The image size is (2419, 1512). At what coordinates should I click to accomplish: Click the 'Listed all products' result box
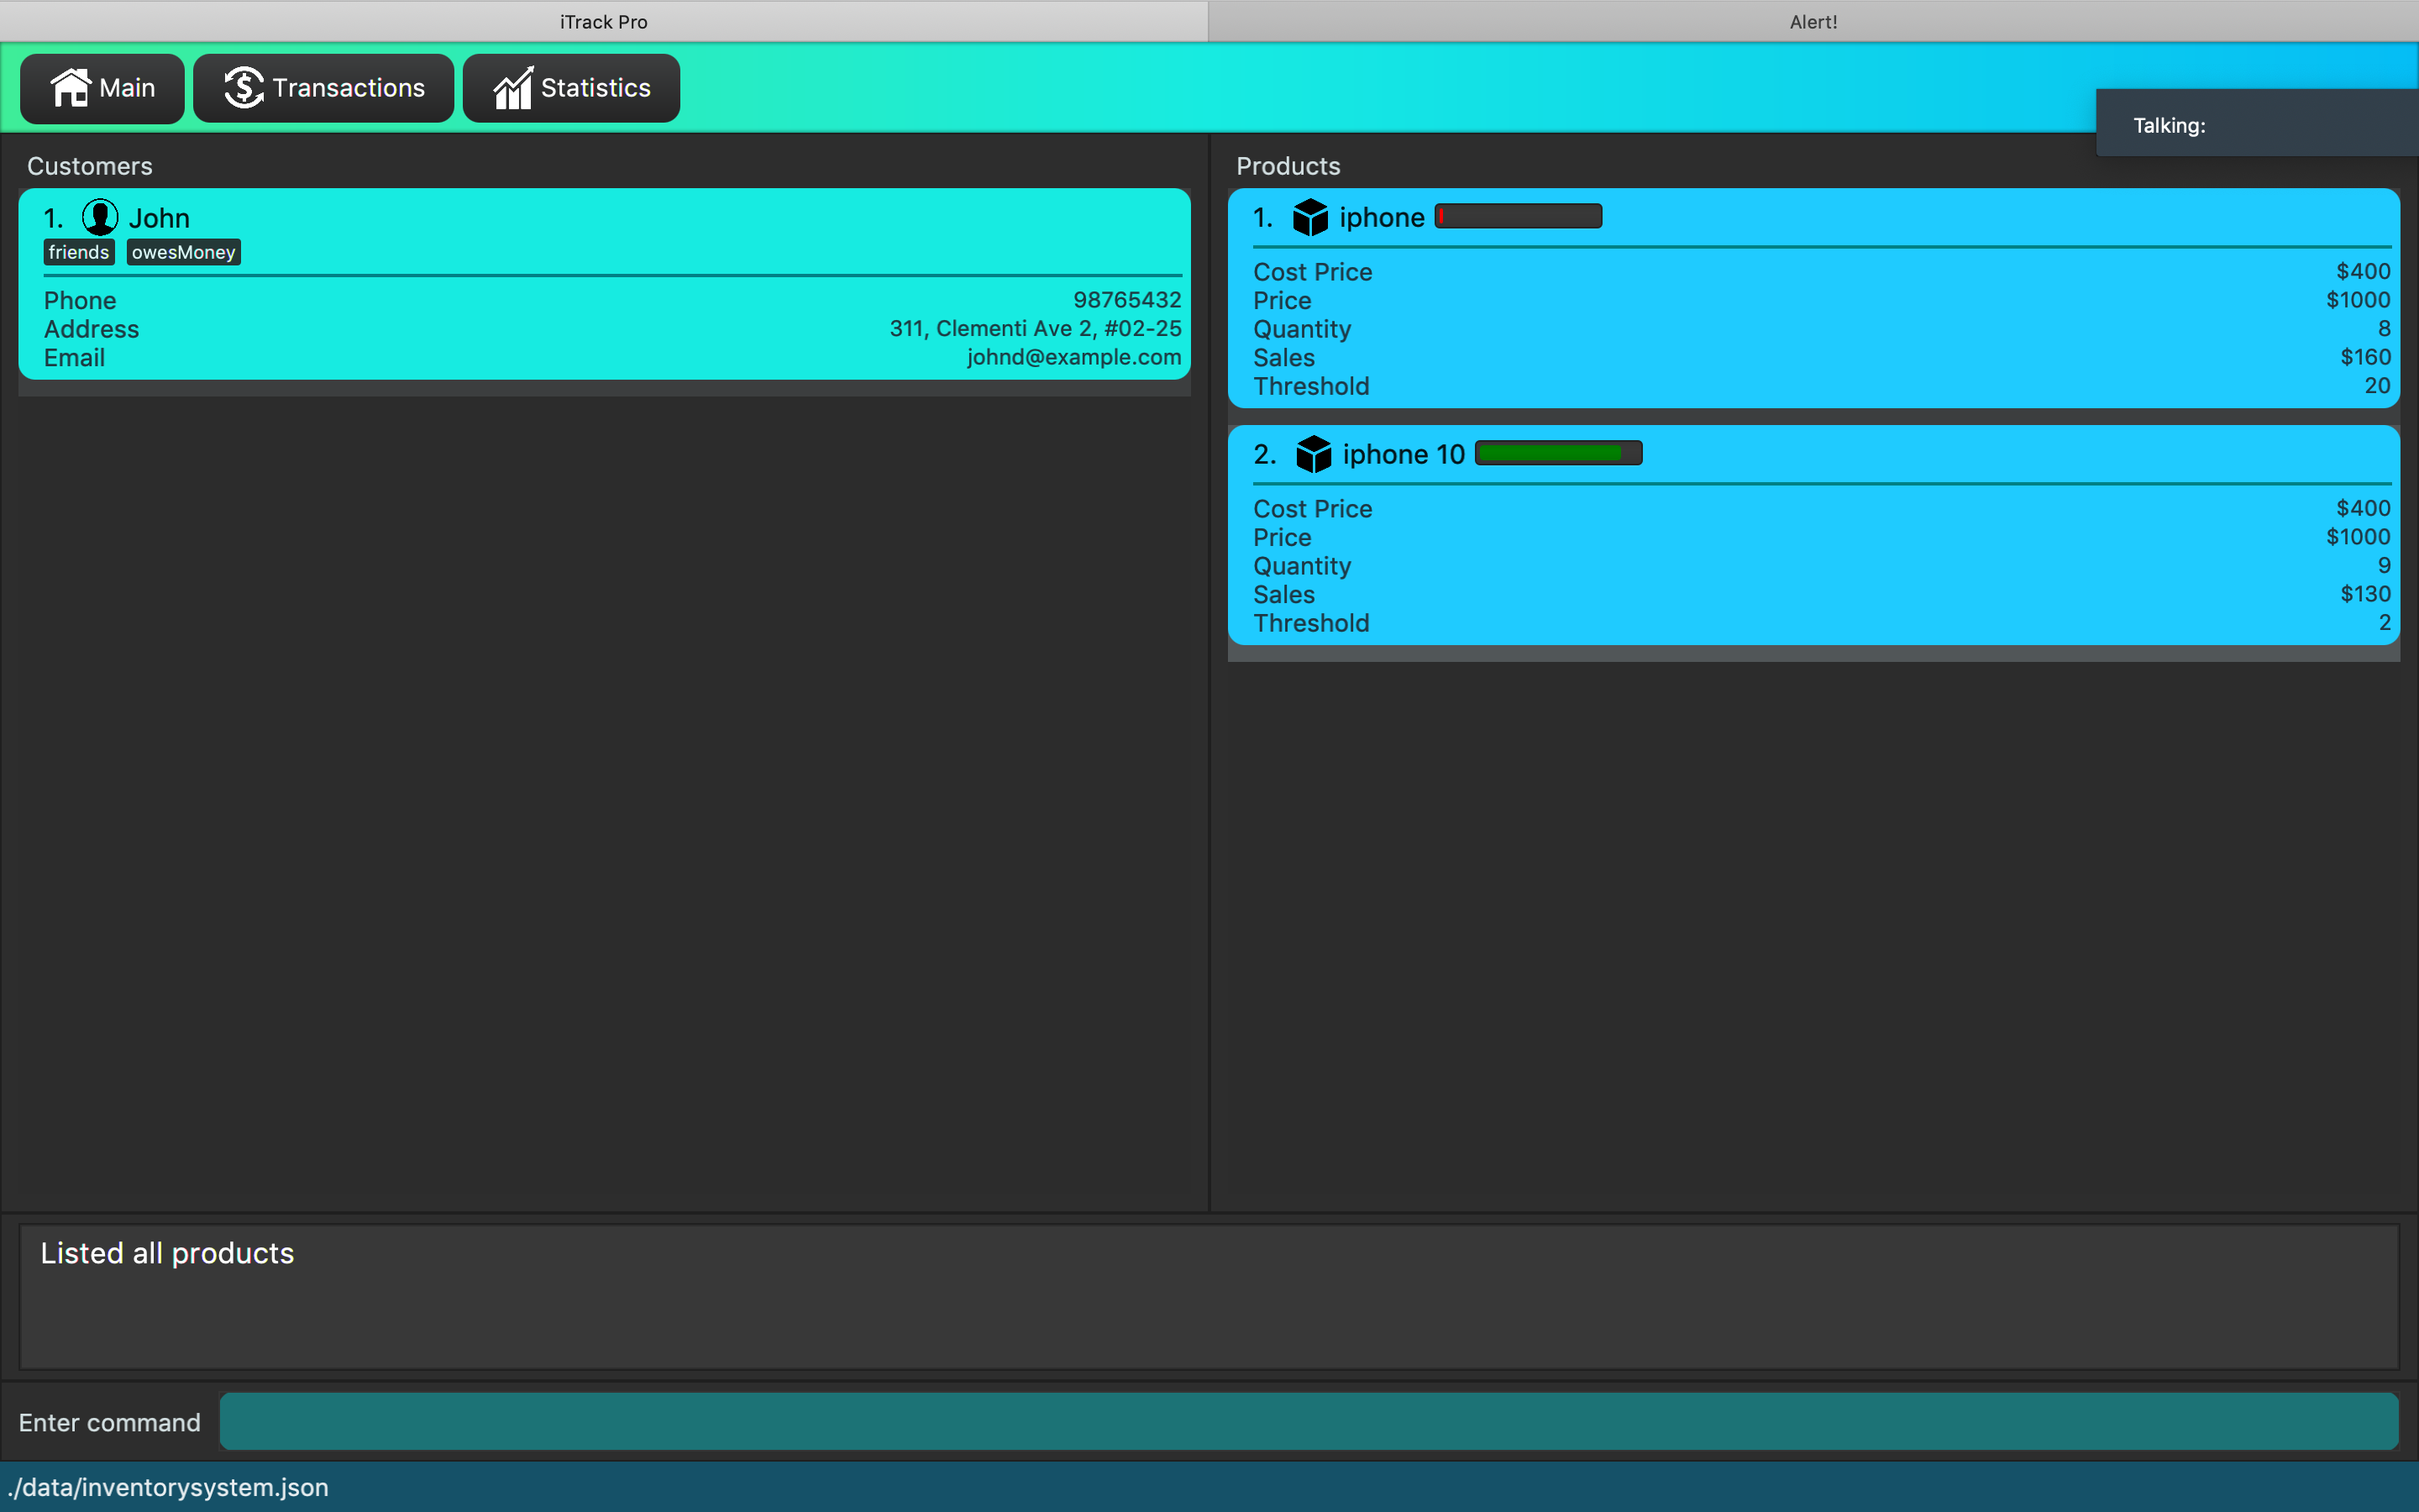(x=1209, y=1297)
